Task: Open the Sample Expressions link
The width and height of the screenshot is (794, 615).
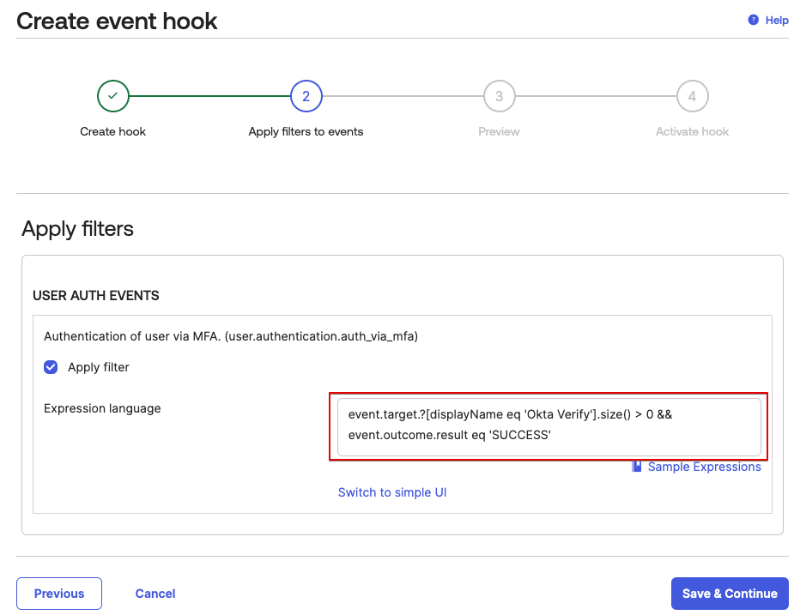Action: (704, 467)
